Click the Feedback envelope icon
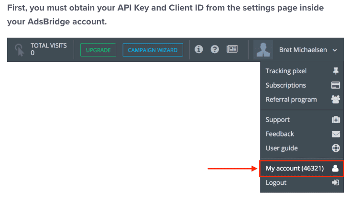This screenshot has width=350, height=204. [x=336, y=134]
